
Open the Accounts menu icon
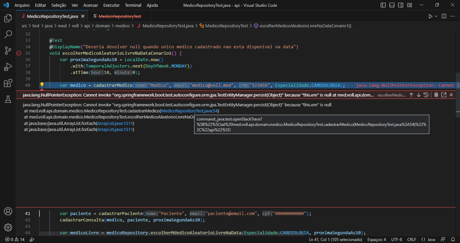tap(8, 211)
